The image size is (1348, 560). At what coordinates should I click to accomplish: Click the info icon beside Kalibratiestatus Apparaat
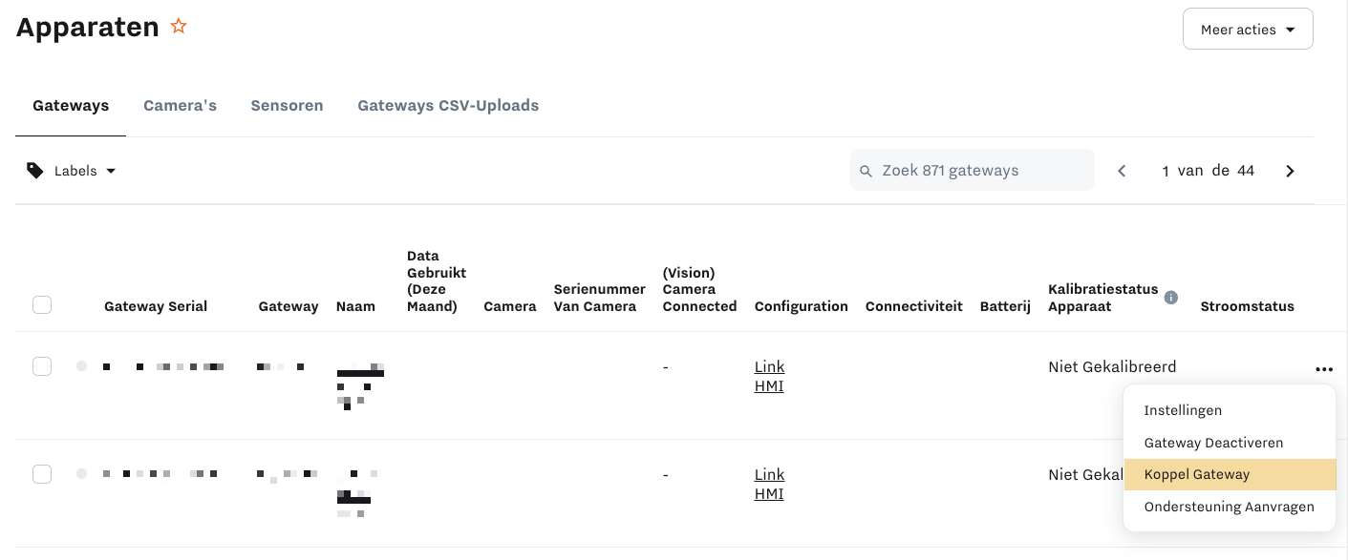(1171, 298)
